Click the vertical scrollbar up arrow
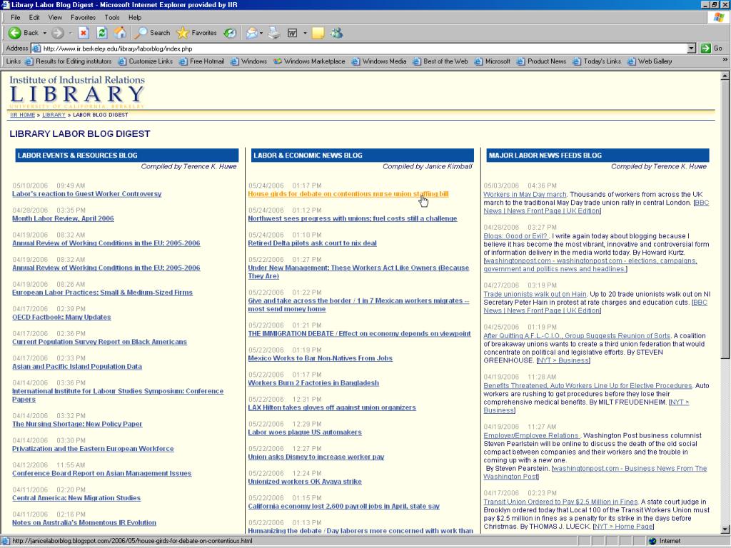The image size is (731, 548). (725, 76)
